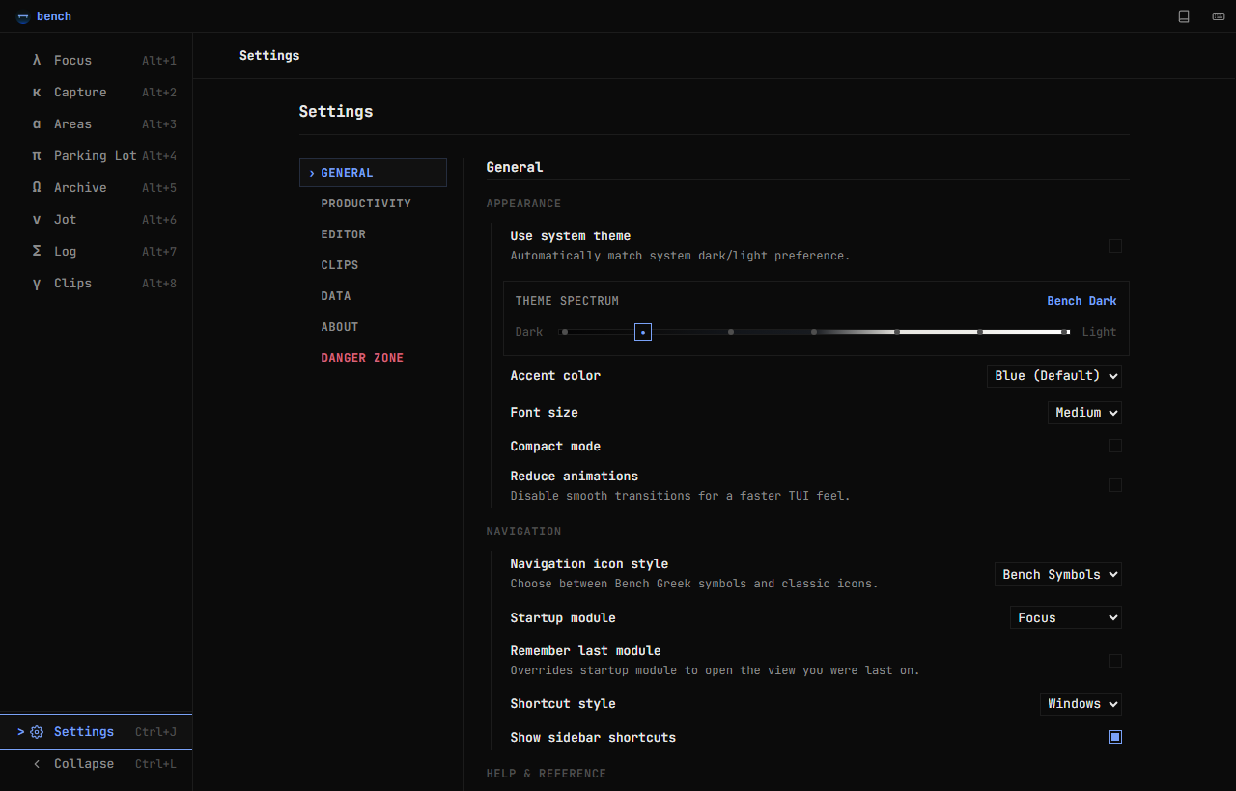The image size is (1236, 791).
Task: Enable Use system theme checkbox
Action: point(1115,246)
